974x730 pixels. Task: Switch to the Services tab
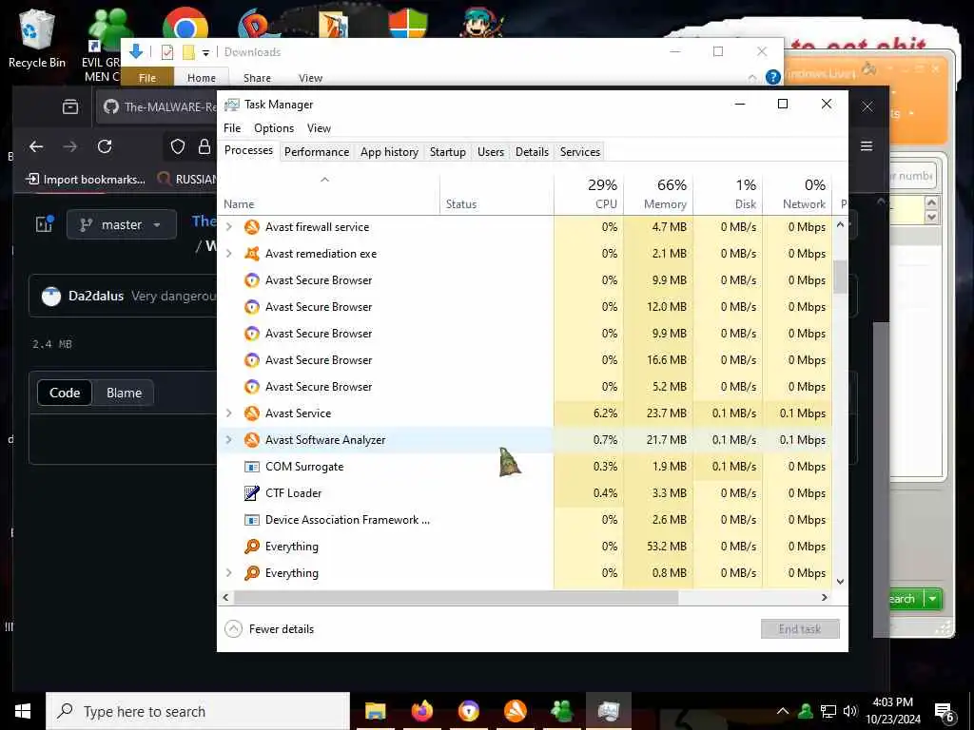point(580,152)
